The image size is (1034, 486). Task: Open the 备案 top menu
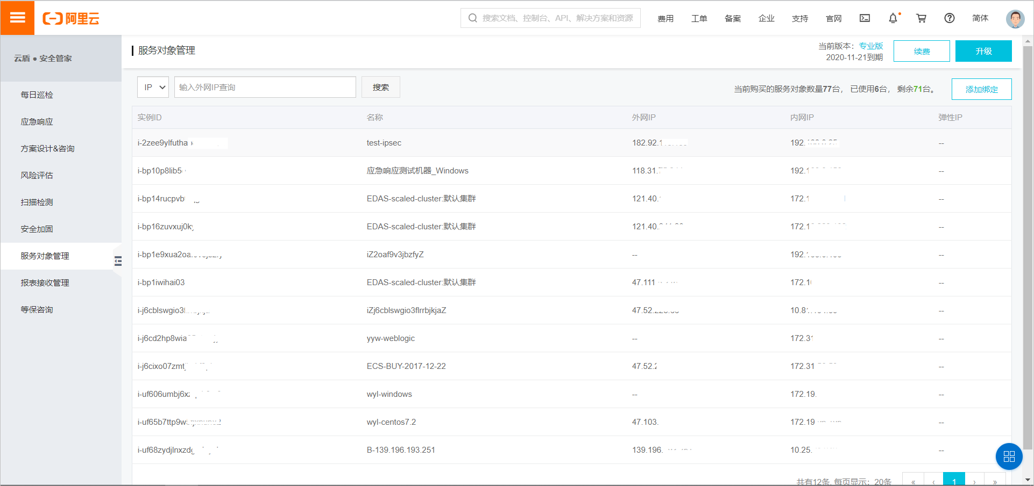coord(733,18)
